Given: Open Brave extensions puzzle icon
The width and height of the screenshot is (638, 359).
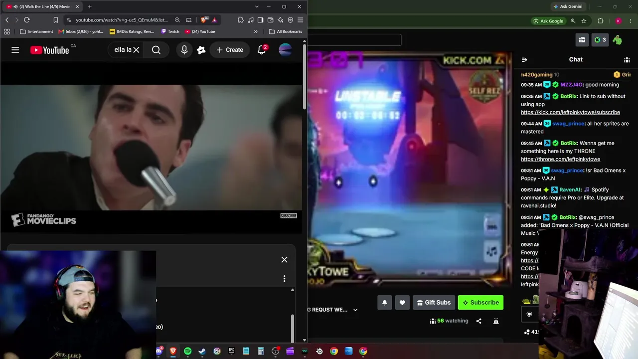Looking at the screenshot, I should [x=241, y=20].
